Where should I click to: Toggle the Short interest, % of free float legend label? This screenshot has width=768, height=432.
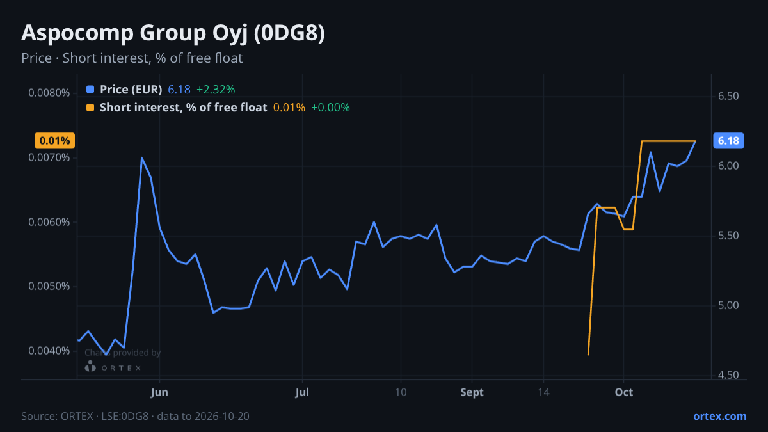pyautogui.click(x=183, y=108)
